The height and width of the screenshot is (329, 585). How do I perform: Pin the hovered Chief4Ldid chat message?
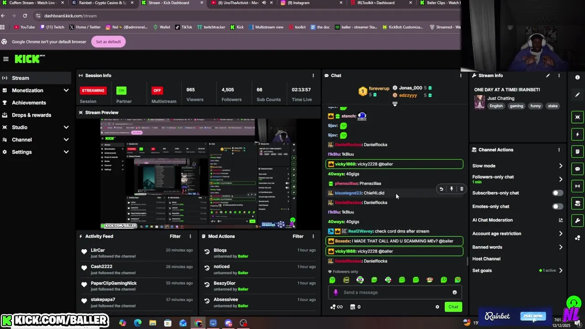coord(451,189)
